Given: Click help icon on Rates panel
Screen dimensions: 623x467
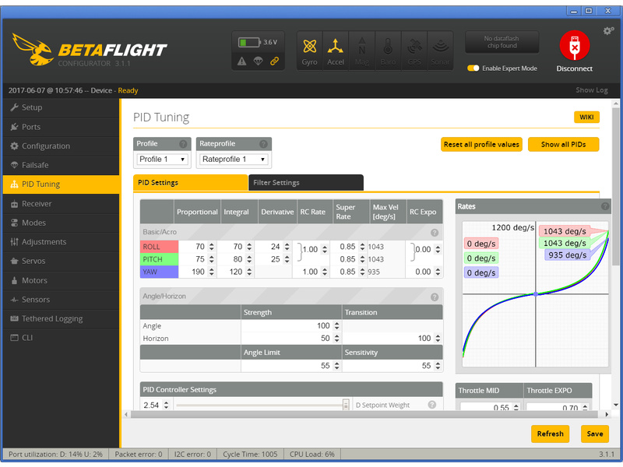Looking at the screenshot, I should click(x=605, y=206).
